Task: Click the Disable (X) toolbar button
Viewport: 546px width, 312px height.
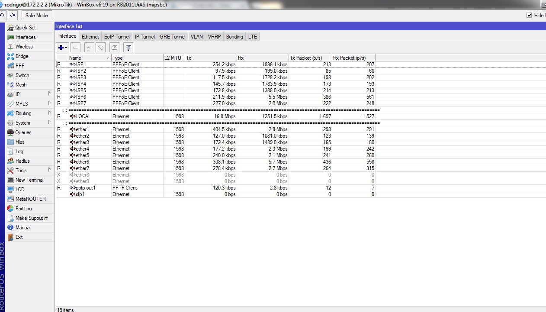Action: tap(100, 48)
